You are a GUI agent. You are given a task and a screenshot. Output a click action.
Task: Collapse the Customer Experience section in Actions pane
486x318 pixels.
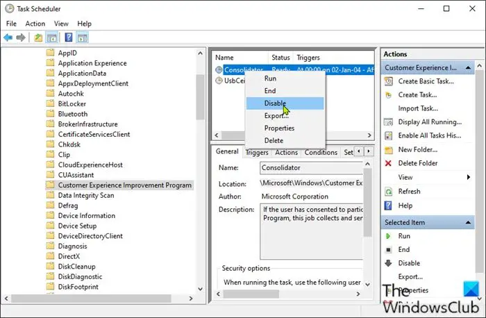coord(468,67)
